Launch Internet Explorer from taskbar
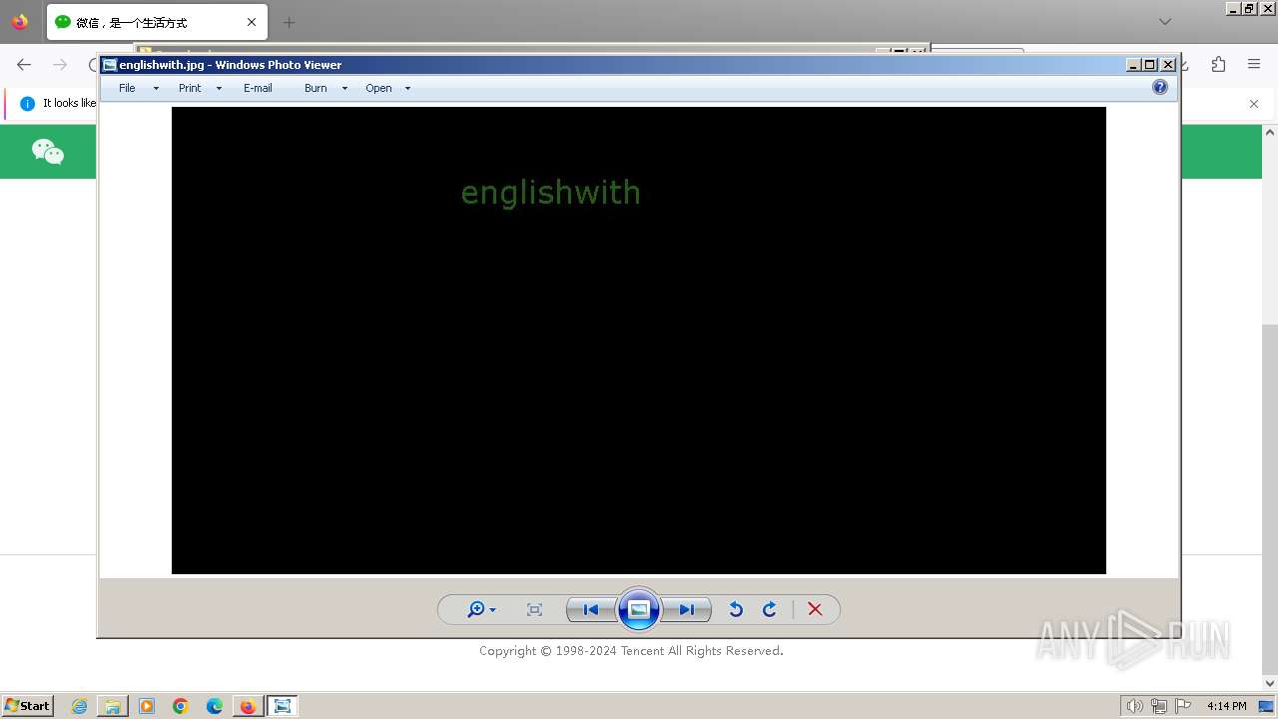Image resolution: width=1278 pixels, height=719 pixels. click(x=79, y=706)
